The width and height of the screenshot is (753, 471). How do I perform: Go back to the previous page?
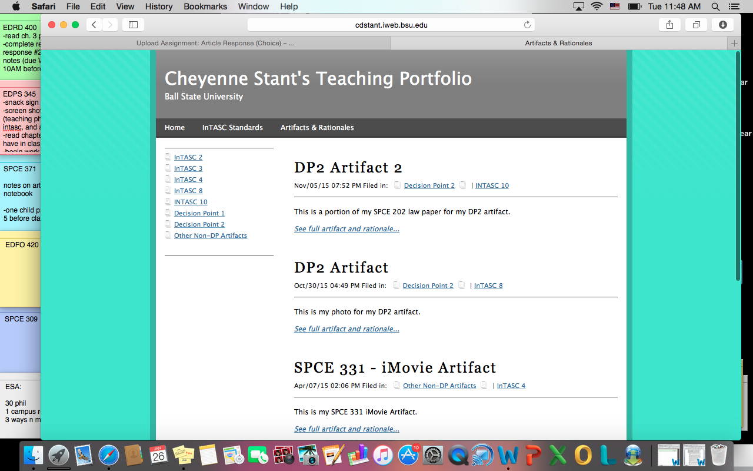click(94, 25)
